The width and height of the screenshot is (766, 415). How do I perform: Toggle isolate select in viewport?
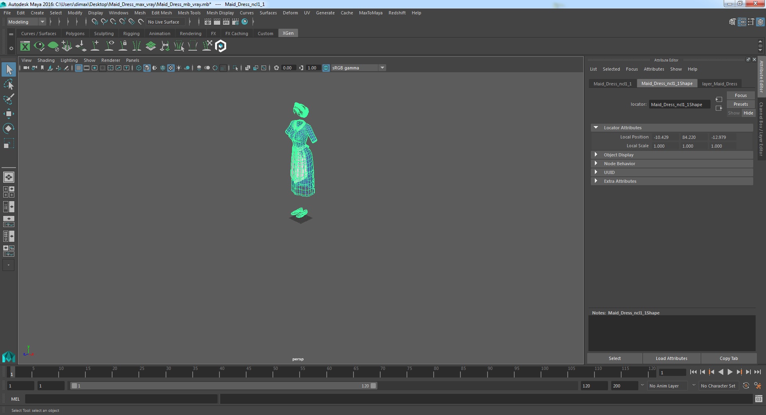[235, 68]
